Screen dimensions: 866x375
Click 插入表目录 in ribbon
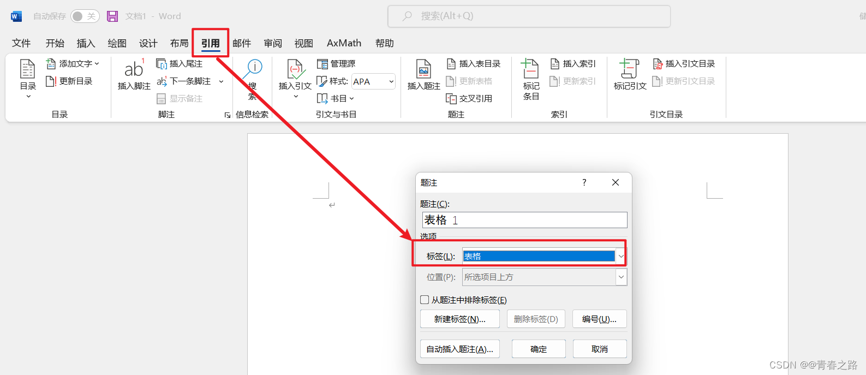(474, 64)
